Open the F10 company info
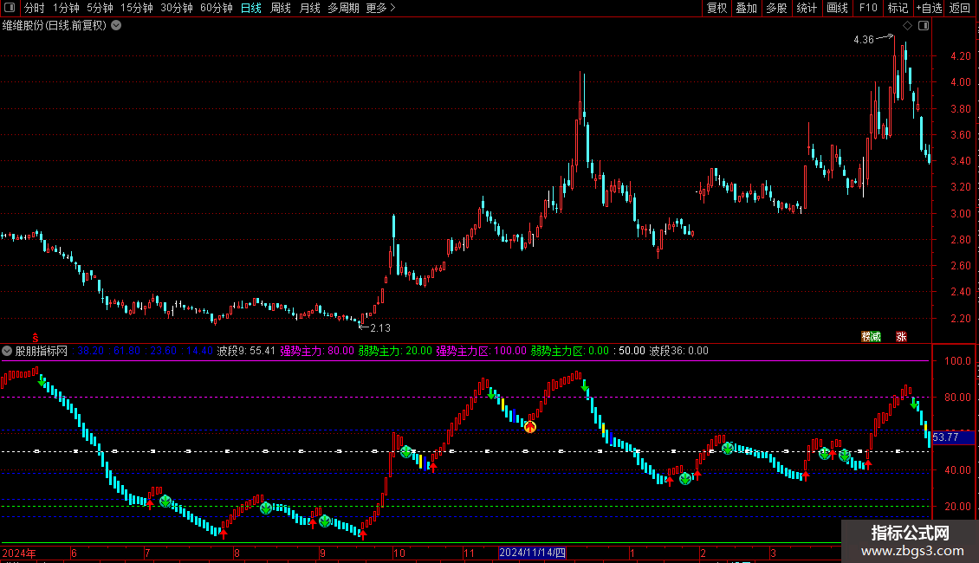This screenshot has width=979, height=563. click(x=868, y=8)
